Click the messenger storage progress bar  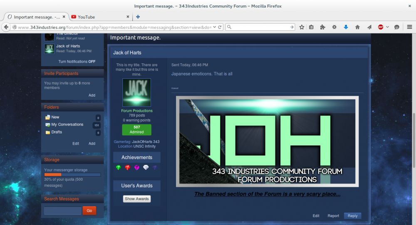72,175
